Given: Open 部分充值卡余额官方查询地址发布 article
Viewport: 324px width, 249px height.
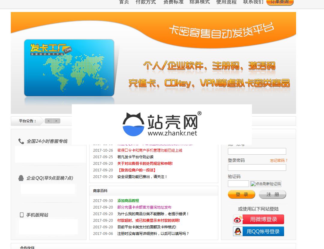Looking at the screenshot, I should (144, 207).
